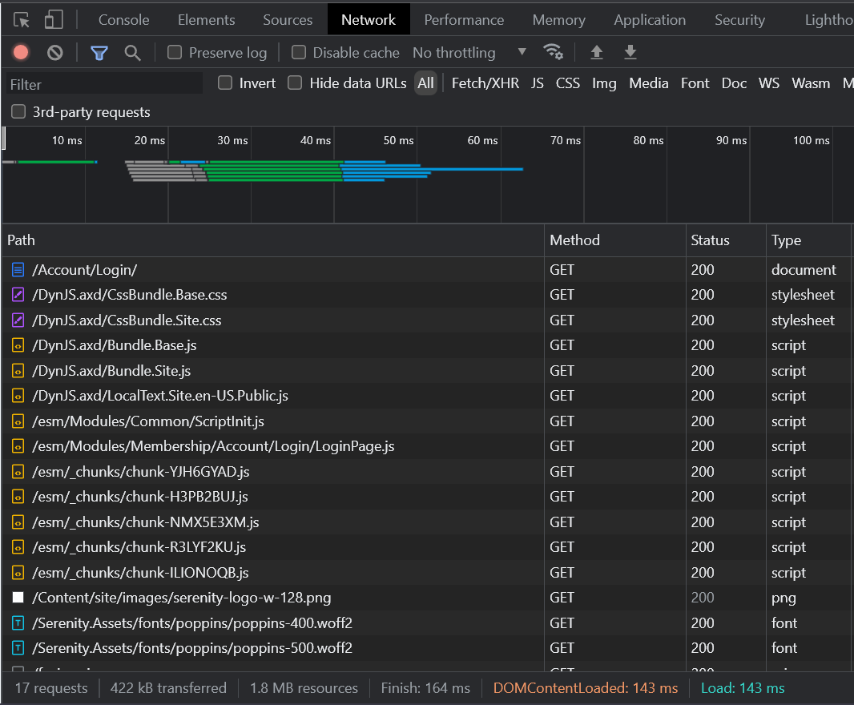The height and width of the screenshot is (705, 854).
Task: Clear the network log
Action: pyautogui.click(x=54, y=53)
